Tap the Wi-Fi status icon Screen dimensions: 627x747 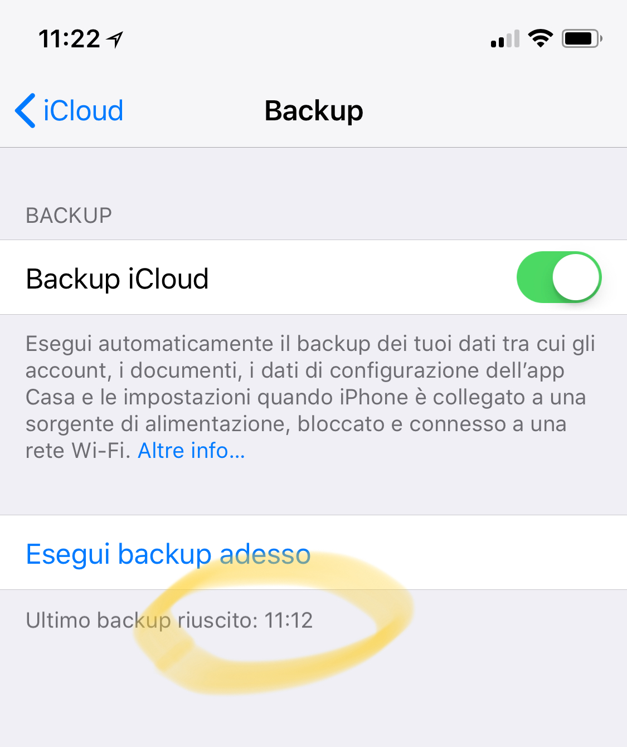[540, 38]
